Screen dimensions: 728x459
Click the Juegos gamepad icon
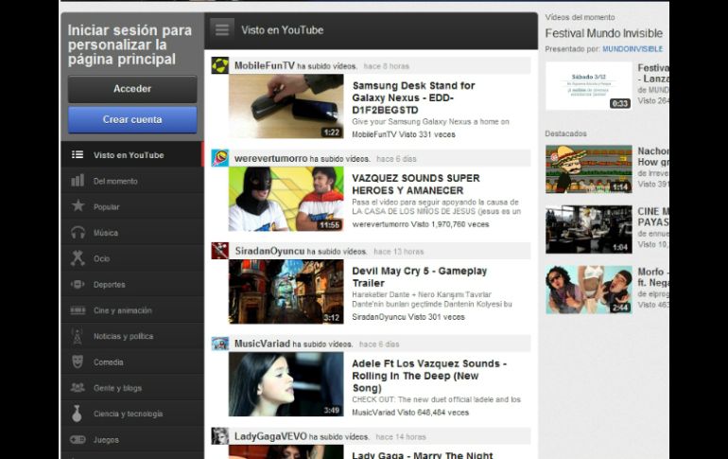pyautogui.click(x=78, y=440)
